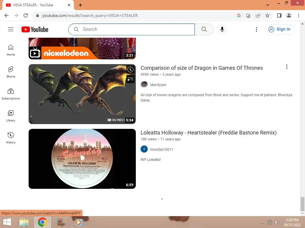This screenshot has height=228, width=305.
Task: View site information lock icon
Action: [38, 15]
